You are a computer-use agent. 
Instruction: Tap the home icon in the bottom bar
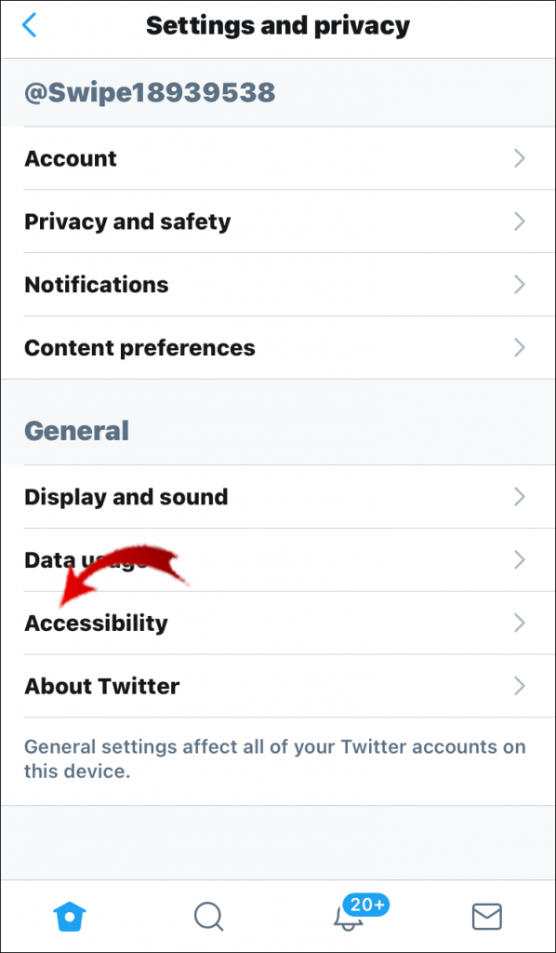(x=70, y=916)
